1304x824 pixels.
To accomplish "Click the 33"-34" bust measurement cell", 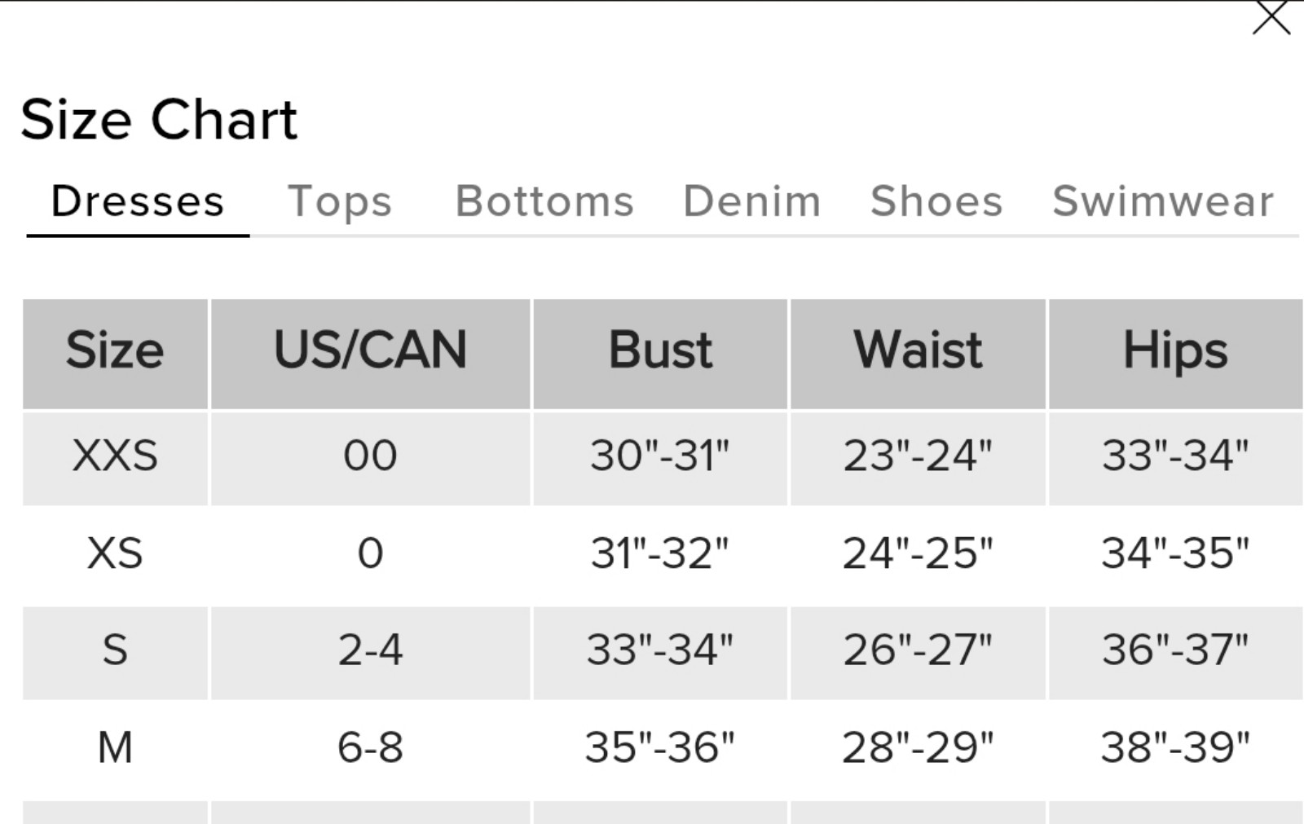I will pyautogui.click(x=660, y=650).
